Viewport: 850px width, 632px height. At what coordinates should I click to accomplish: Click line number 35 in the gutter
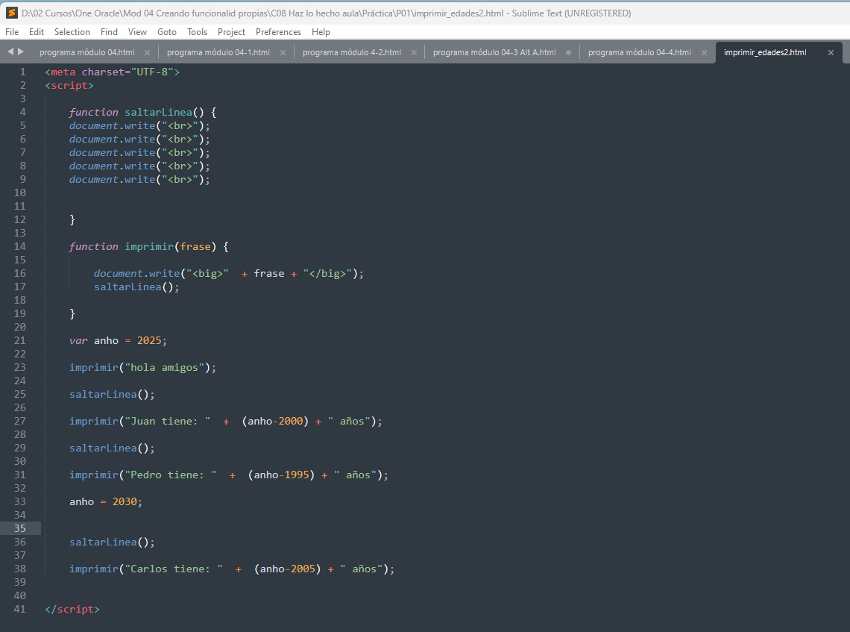coord(20,528)
